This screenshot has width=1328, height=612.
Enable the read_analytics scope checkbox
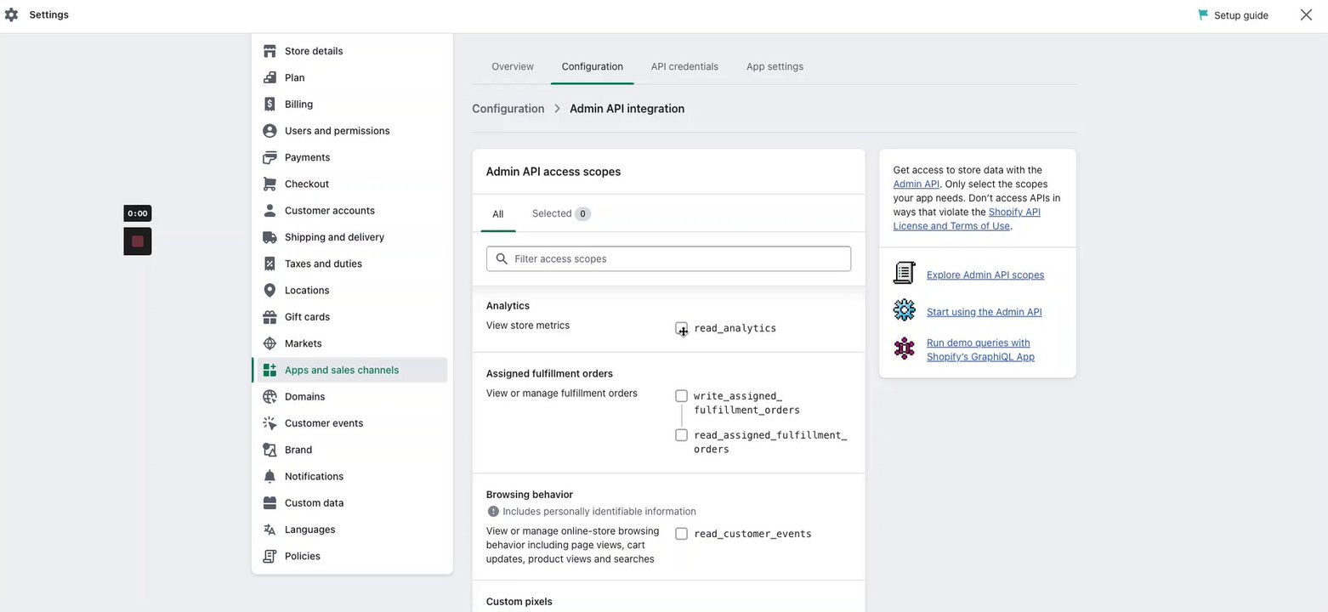(x=681, y=328)
